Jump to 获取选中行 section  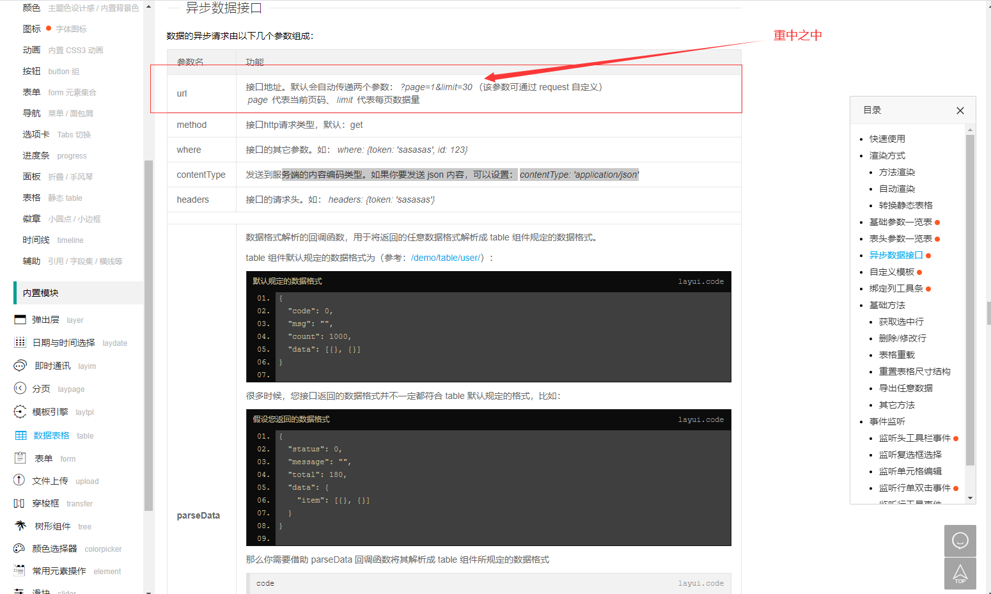coord(901,322)
